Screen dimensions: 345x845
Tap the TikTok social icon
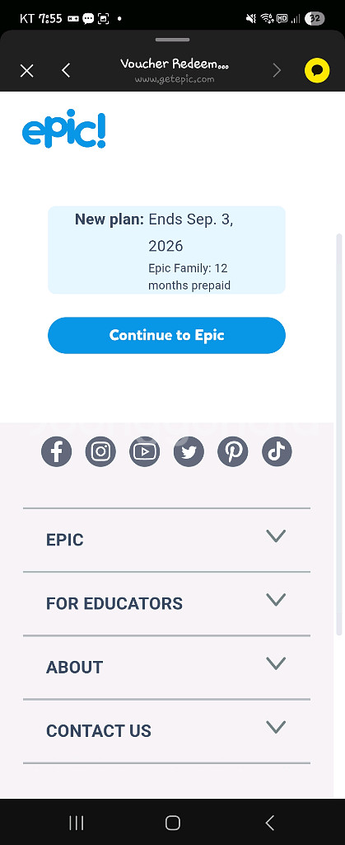tap(277, 451)
